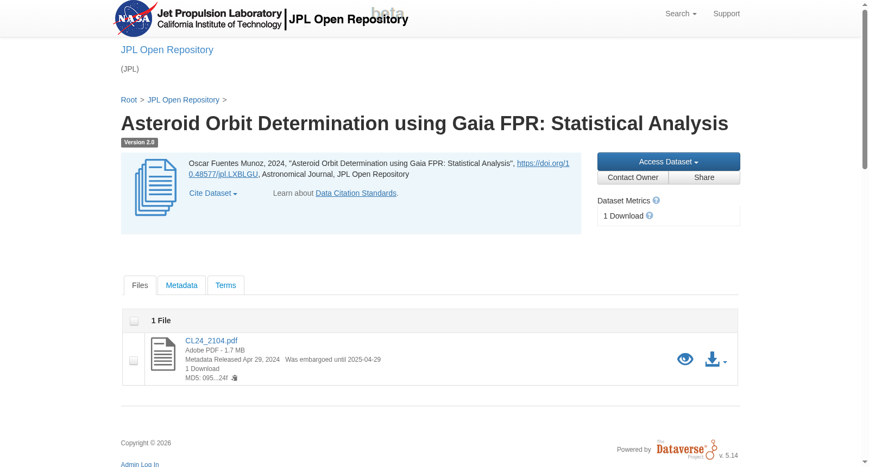
Task: Click the Admin Log In link
Action: (140, 464)
